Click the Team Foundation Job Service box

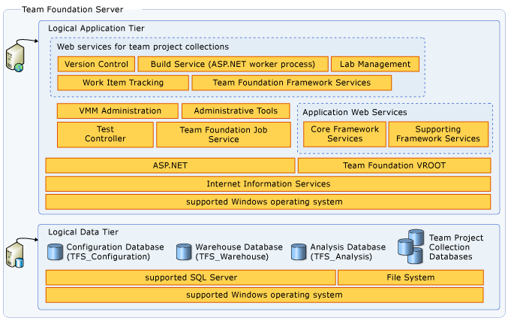click(224, 134)
